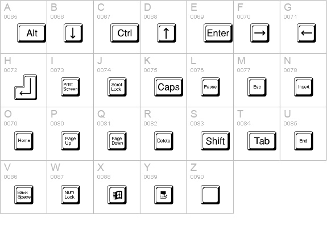Select the left arrow key glyph
Screen dimensions: 327x239
(x=307, y=33)
